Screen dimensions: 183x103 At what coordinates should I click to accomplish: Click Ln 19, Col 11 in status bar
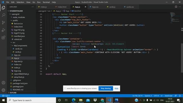138,96
